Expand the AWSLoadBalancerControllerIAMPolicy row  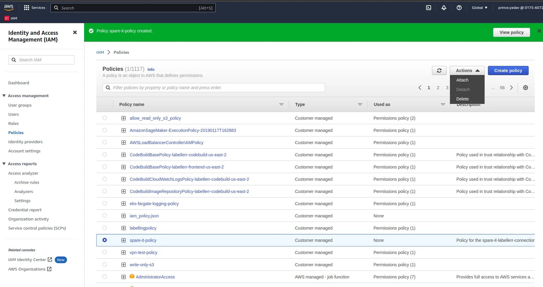point(124,143)
